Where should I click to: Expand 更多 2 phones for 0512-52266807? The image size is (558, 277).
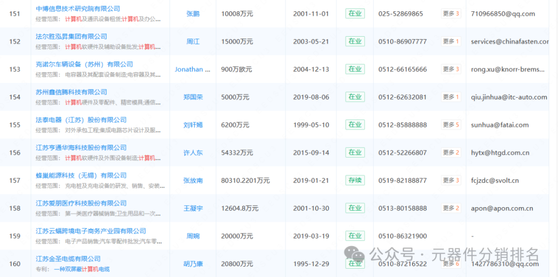451,152
